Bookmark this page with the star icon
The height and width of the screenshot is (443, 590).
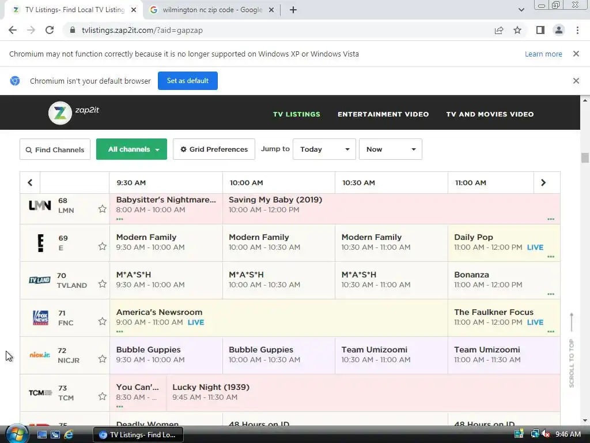[x=517, y=30]
